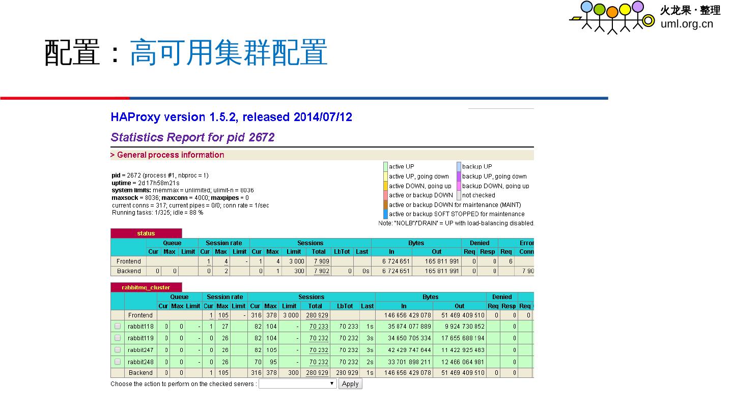Click bytes out value 12 466 064 981

pos(463,362)
